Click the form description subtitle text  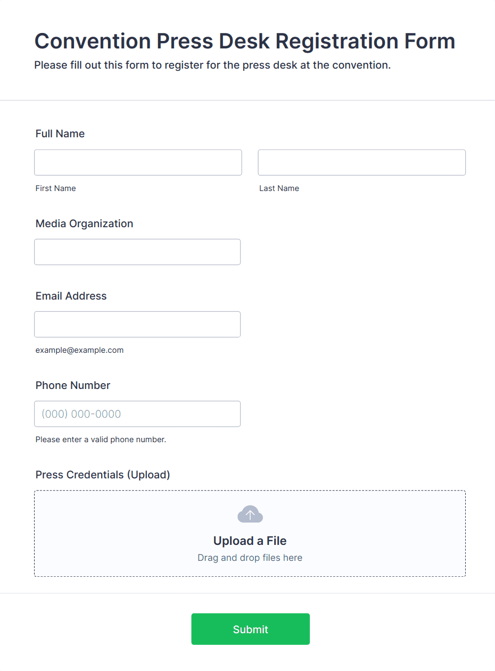coord(212,65)
